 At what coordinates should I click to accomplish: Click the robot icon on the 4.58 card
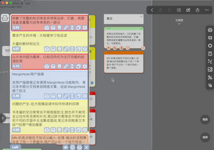[x=47, y=130]
